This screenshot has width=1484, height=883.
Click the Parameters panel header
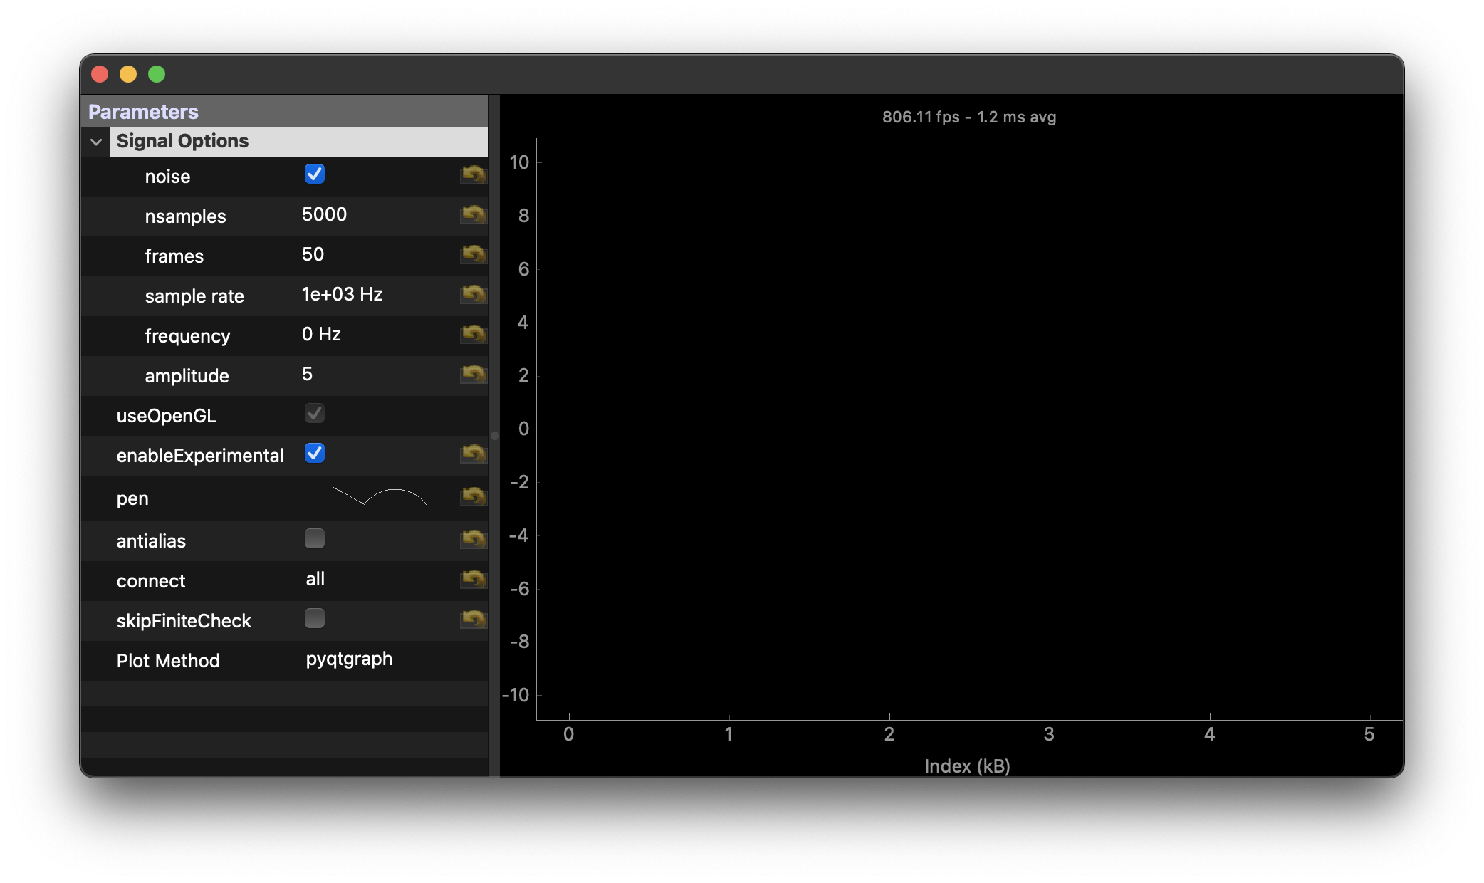point(142,111)
